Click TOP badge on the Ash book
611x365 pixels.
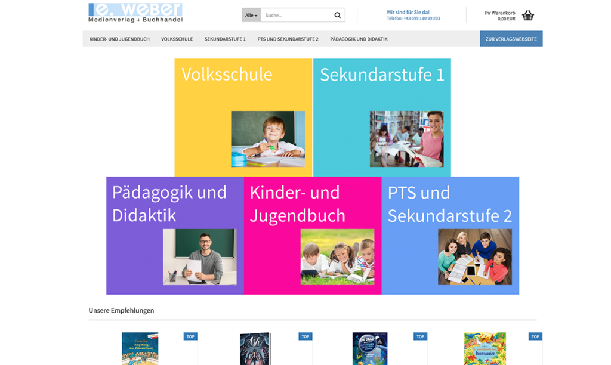click(x=305, y=336)
